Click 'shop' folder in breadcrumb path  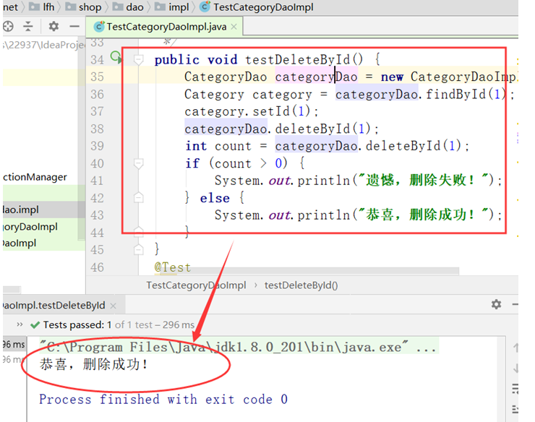(x=84, y=7)
